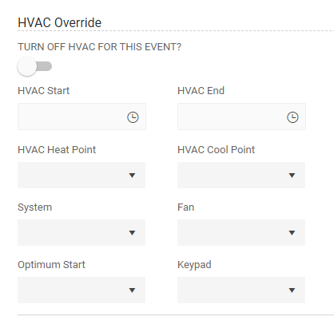Click the HVAC Override section heading
334x316 pixels.
point(60,22)
